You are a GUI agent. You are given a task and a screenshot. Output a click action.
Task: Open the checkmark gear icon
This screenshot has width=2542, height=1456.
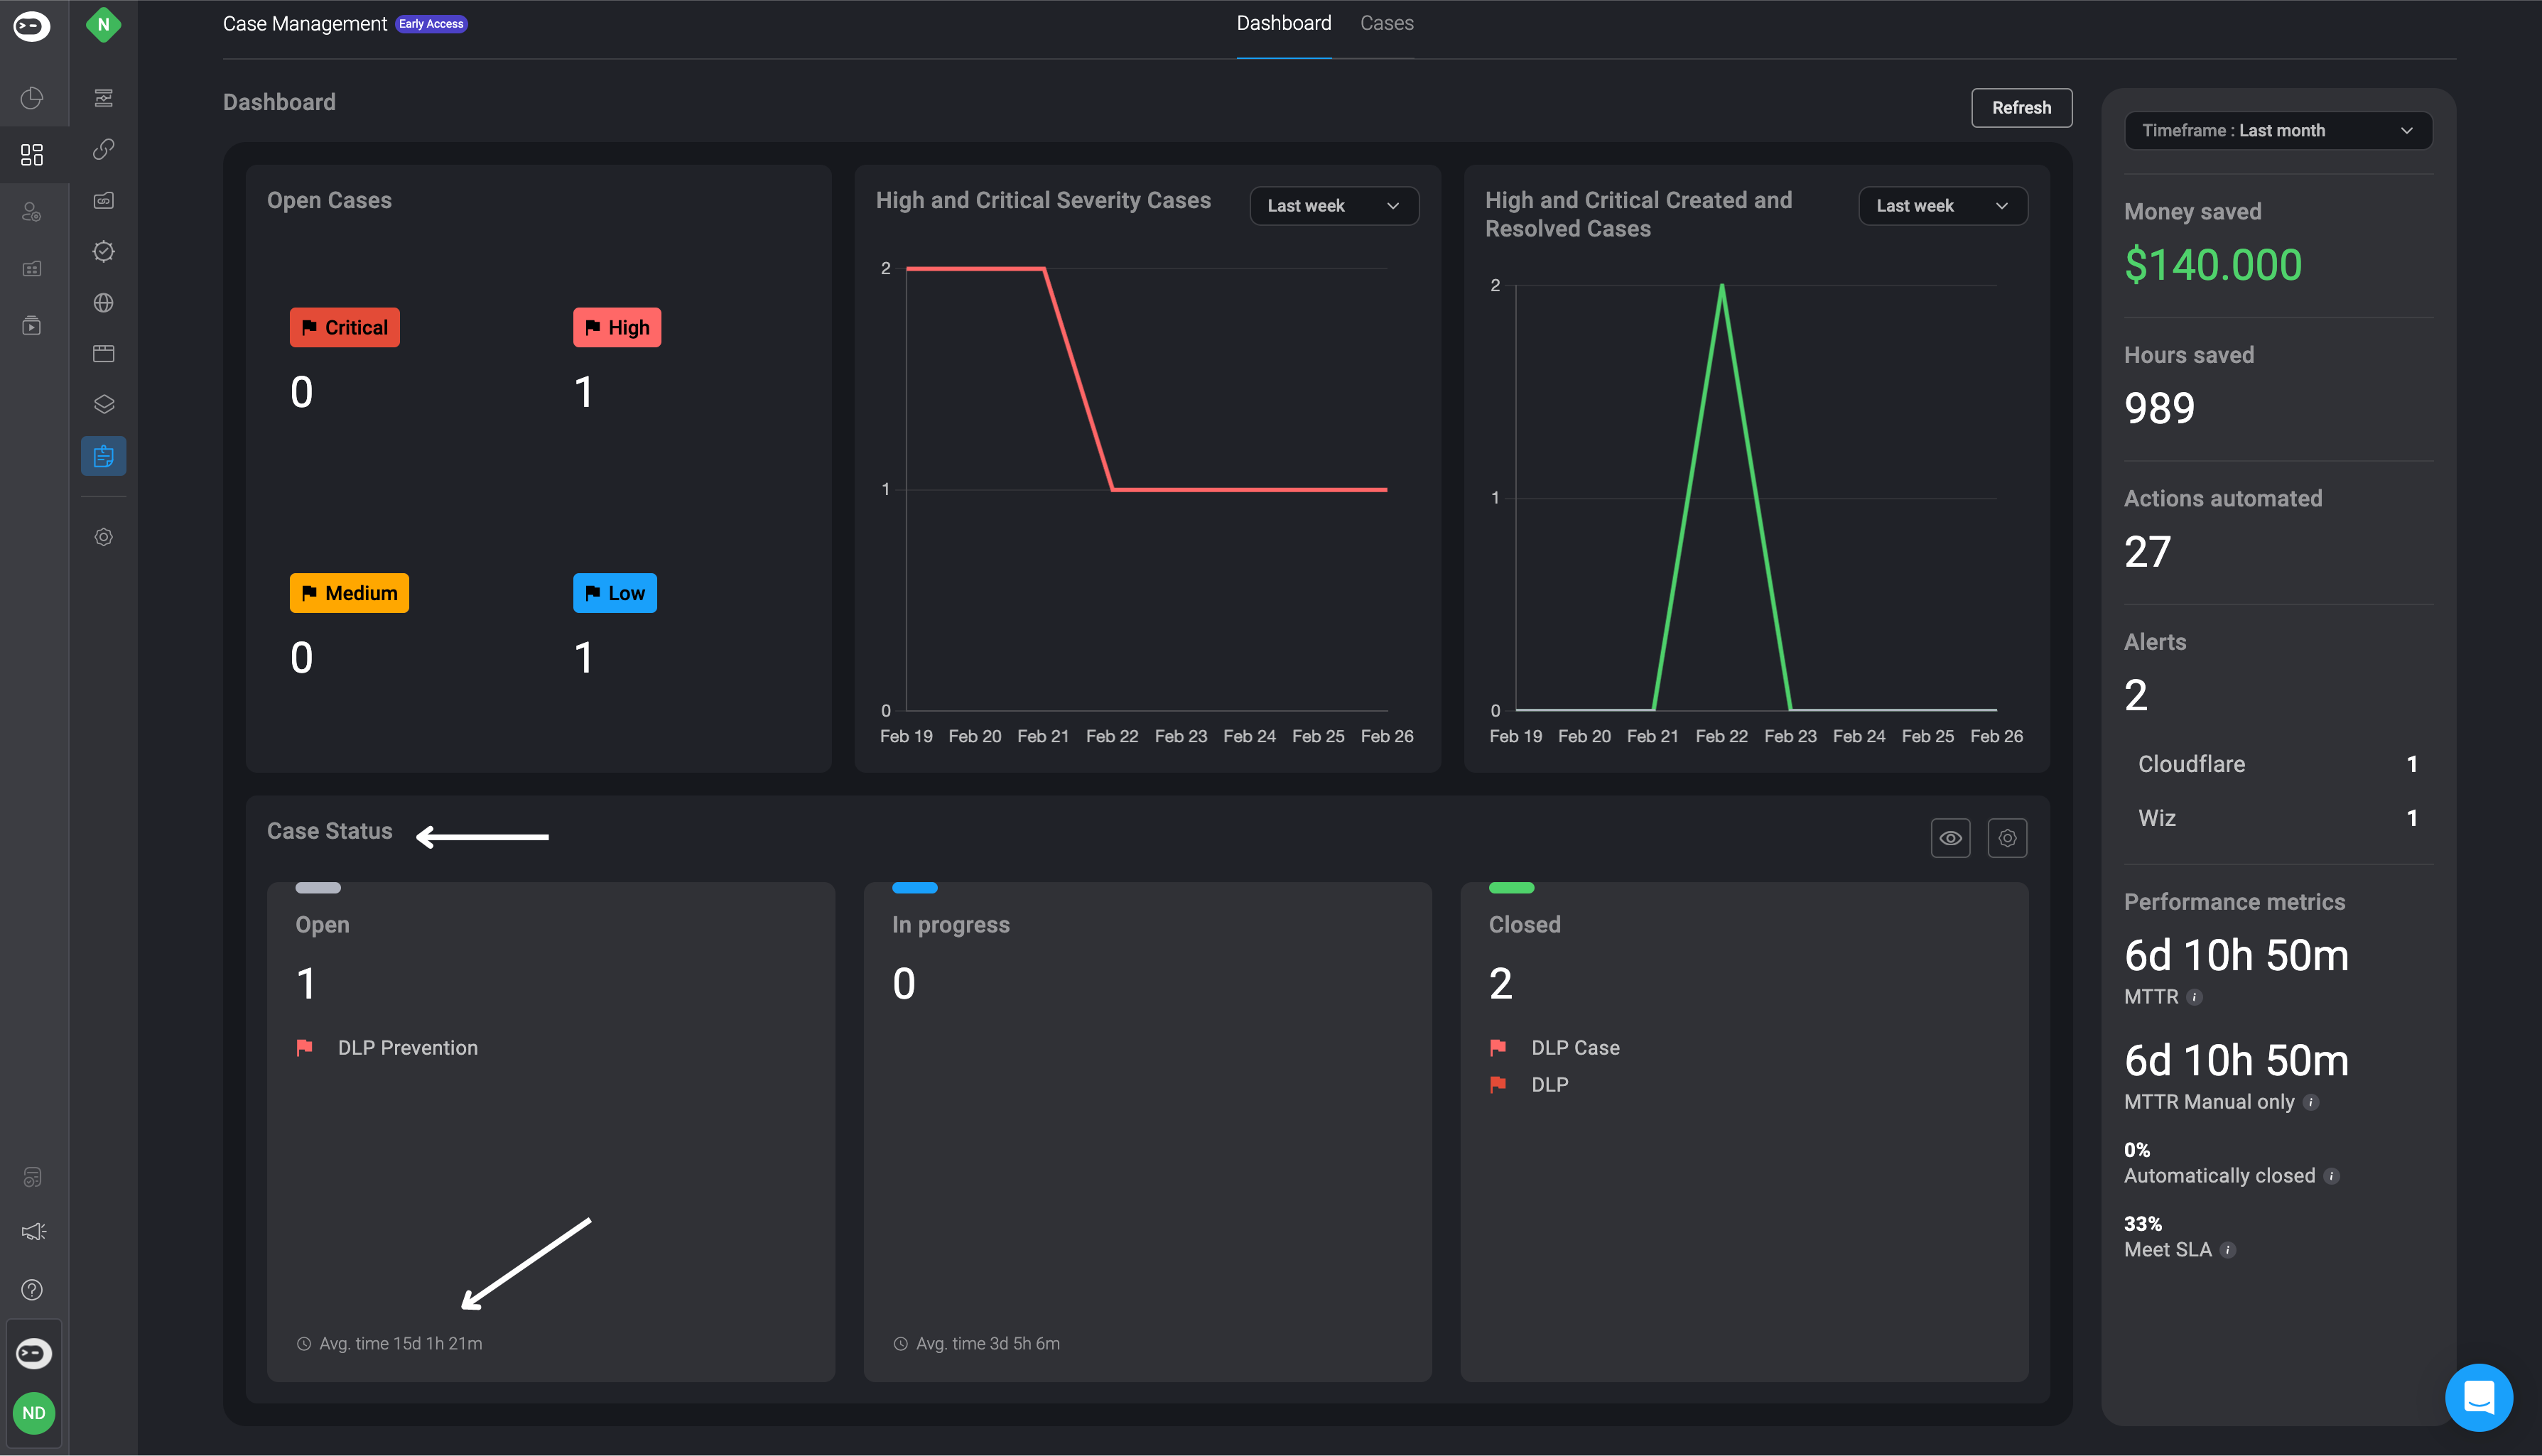click(x=103, y=251)
